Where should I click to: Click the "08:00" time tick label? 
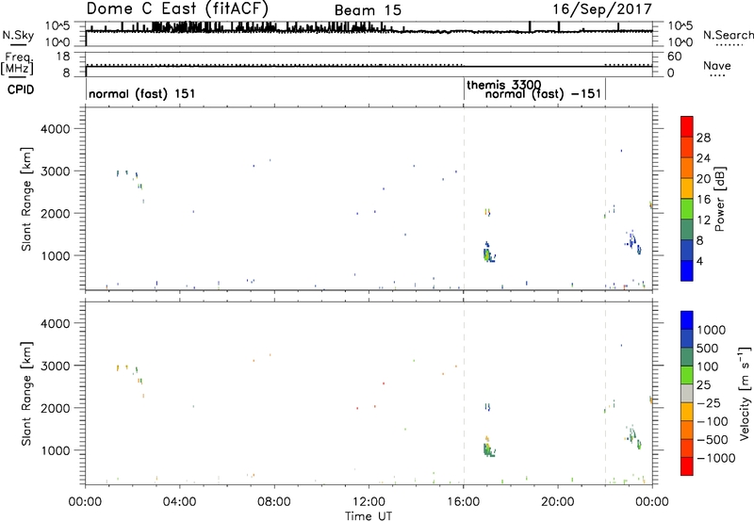click(x=274, y=502)
